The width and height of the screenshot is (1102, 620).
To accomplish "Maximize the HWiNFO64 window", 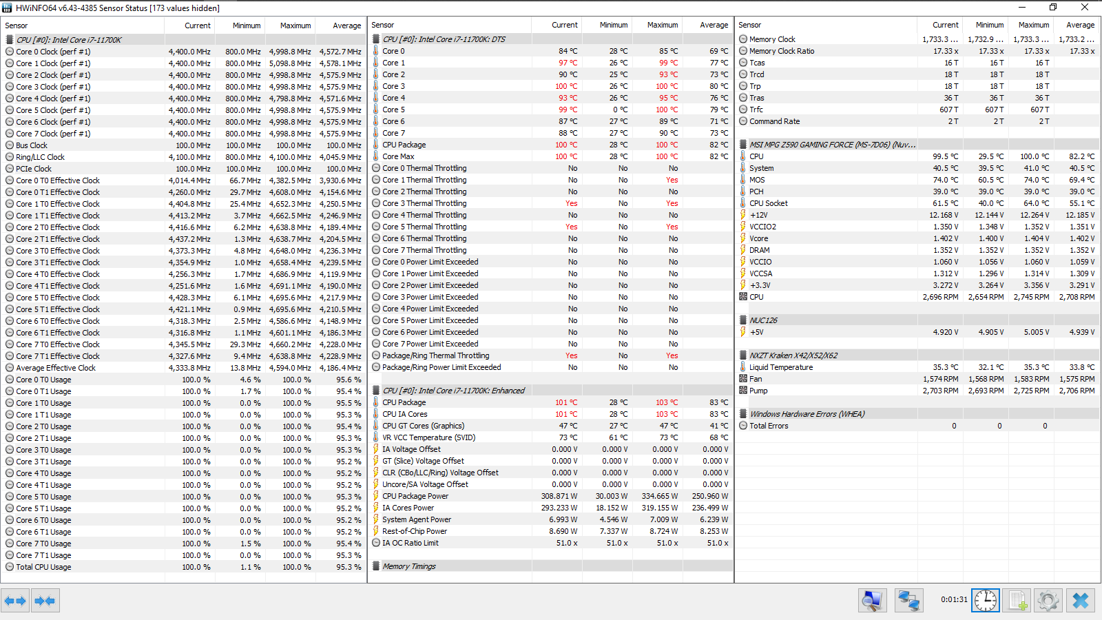I will 1052,7.
